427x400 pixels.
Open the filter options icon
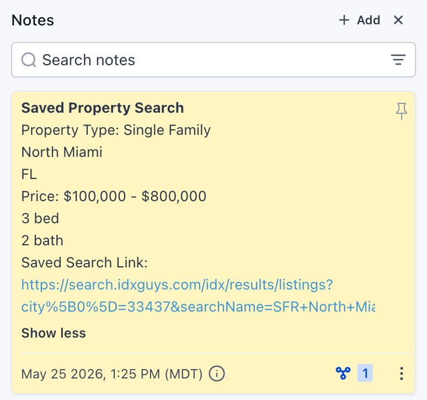click(398, 60)
